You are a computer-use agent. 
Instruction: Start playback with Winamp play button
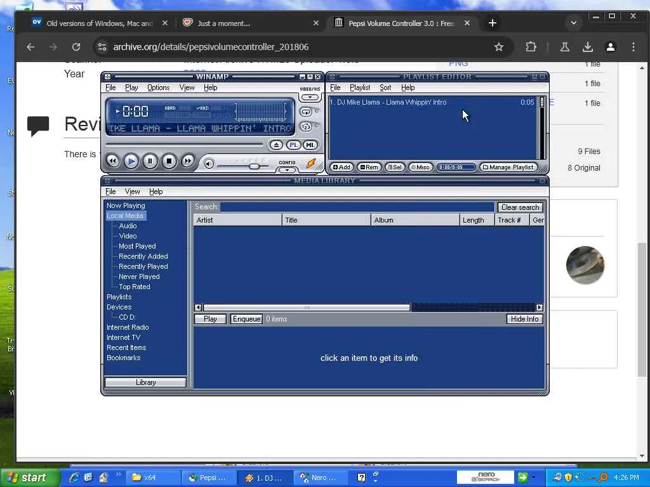click(x=131, y=160)
